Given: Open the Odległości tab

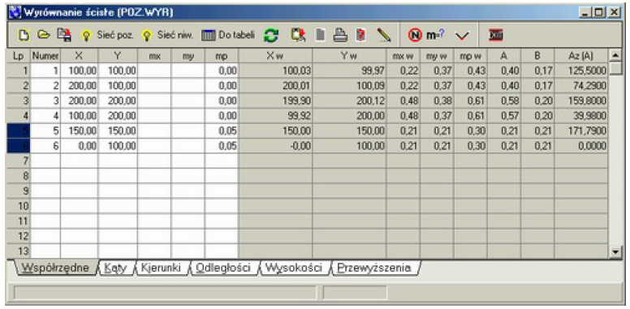Looking at the screenshot, I should (x=223, y=268).
